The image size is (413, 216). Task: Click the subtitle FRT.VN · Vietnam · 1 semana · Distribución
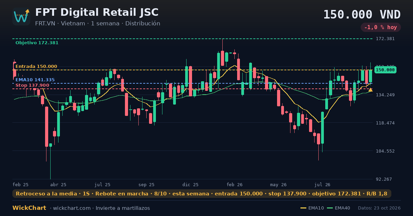(x=97, y=24)
